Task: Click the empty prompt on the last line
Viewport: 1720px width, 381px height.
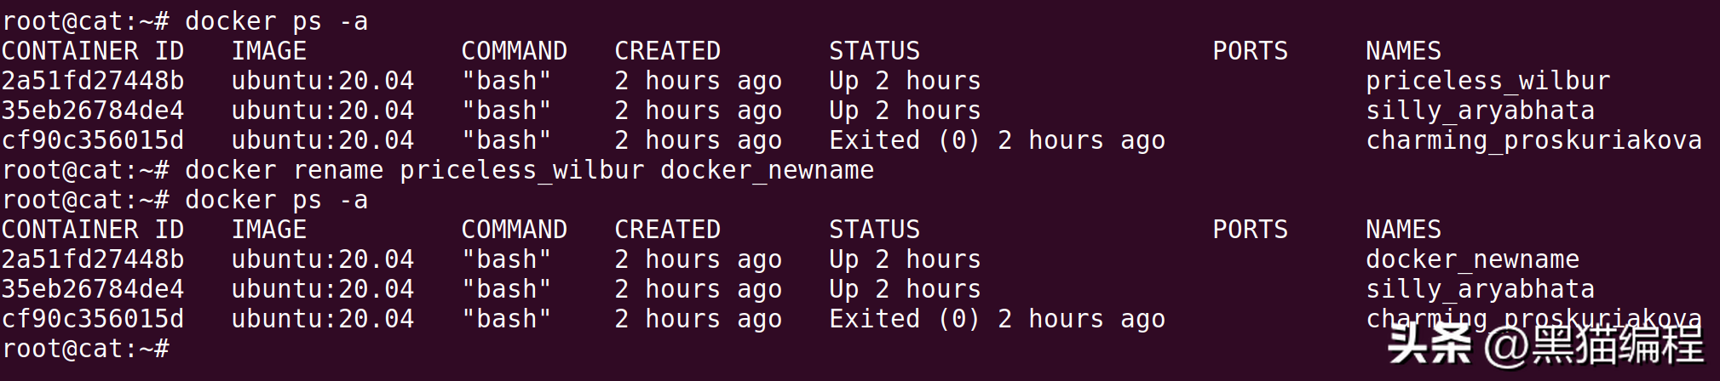Action: coord(85,349)
